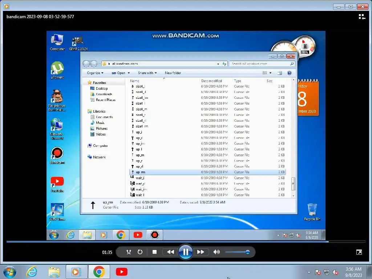372x279 pixels.
Task: Select the Recycle Bin on the recorded desktop
Action: [312, 212]
